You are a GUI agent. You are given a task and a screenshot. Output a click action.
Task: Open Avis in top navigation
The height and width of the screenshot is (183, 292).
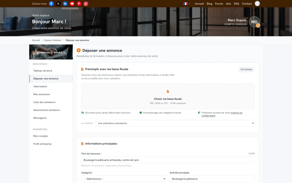229,4
